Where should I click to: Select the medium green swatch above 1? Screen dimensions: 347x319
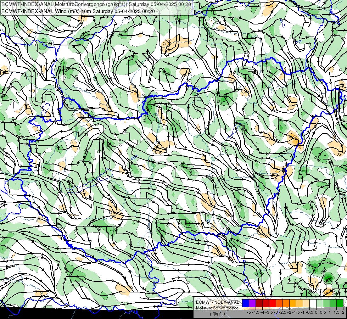pos(333,303)
